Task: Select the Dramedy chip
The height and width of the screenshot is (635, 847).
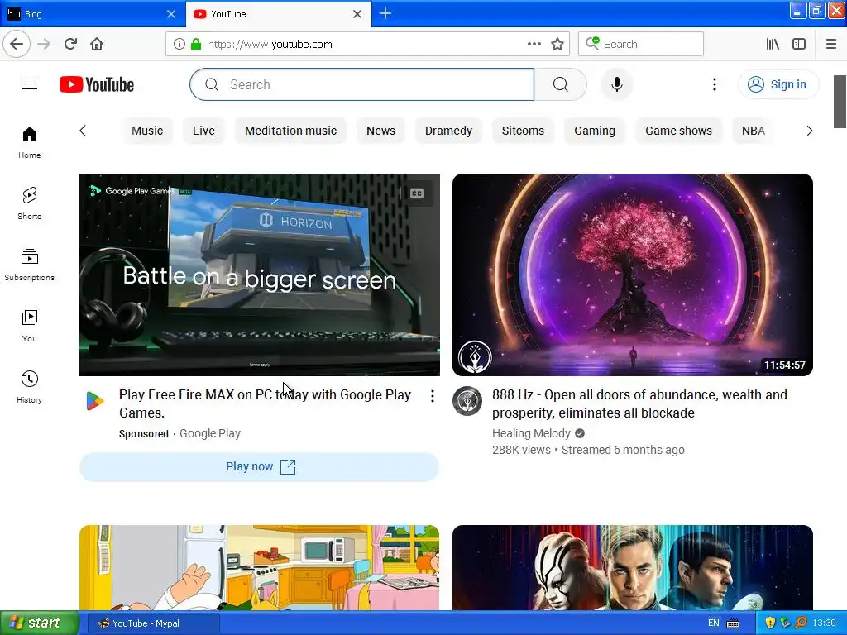Action: (448, 131)
